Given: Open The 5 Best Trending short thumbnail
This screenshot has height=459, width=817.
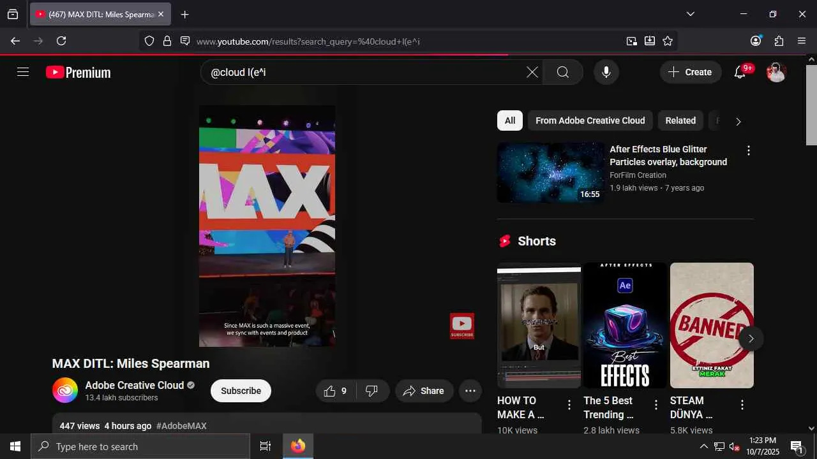Looking at the screenshot, I should 625,325.
